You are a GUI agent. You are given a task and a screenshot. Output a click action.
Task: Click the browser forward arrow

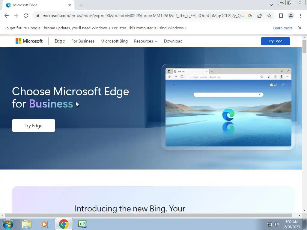16,16
